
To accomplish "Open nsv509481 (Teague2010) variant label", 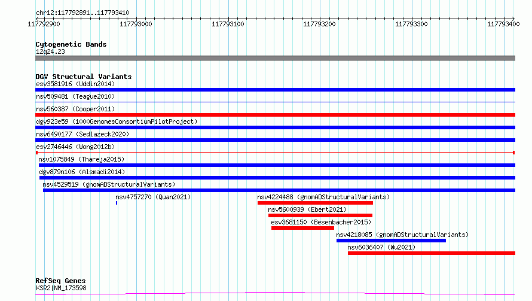I will (x=75, y=96).
